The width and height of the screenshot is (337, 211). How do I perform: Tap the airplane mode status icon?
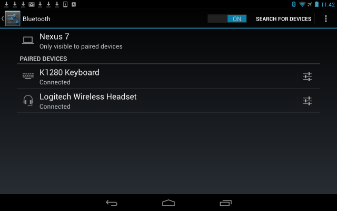tap(310, 4)
